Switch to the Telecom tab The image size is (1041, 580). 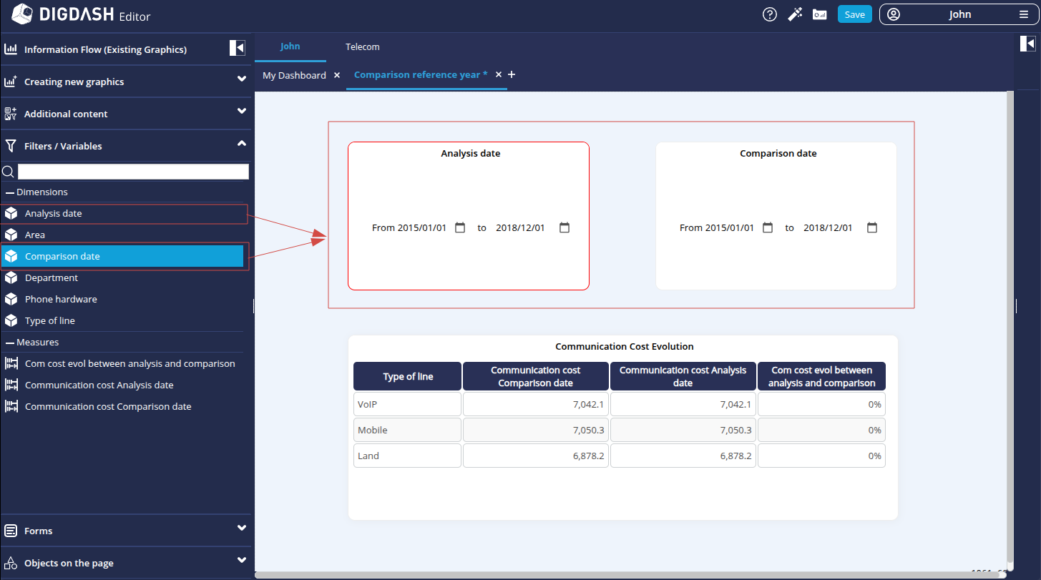363,46
